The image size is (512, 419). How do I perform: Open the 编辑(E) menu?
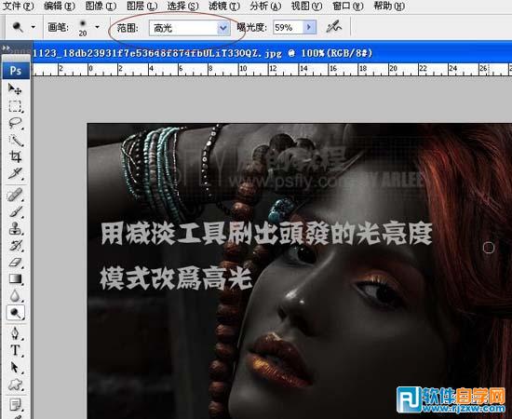[x=60, y=6]
